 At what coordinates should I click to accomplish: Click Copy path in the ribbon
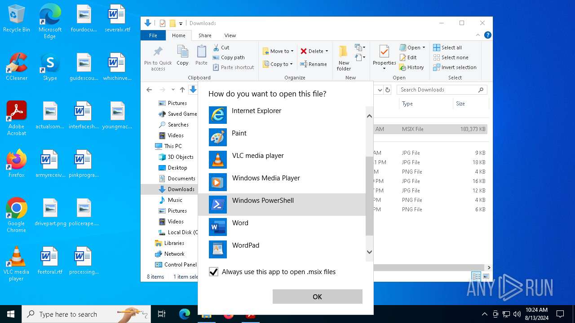tap(229, 57)
